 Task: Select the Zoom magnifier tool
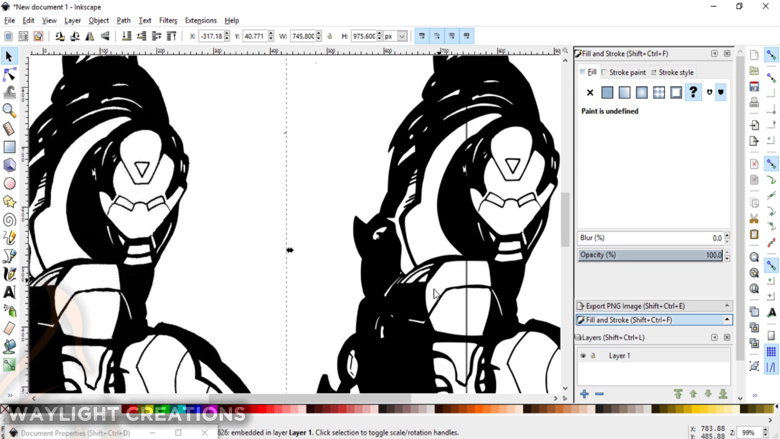tap(9, 111)
